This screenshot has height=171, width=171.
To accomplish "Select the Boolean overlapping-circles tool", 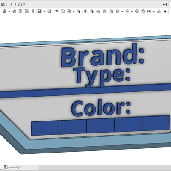I will (x=56, y=11).
